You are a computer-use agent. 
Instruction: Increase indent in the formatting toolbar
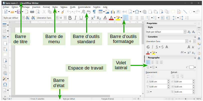(x=163, y=18)
